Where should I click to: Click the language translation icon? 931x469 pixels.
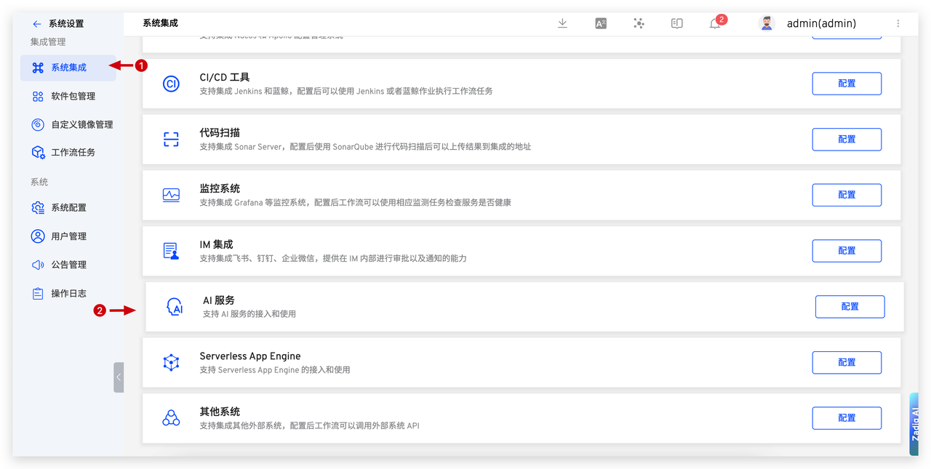(x=601, y=23)
